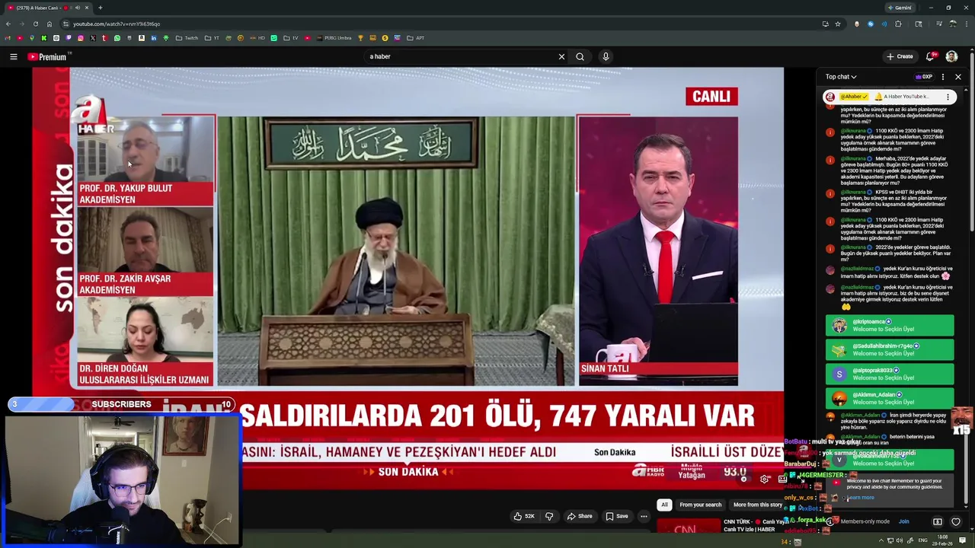Click Join for members-only chat
The height and width of the screenshot is (548, 975).
tap(903, 521)
